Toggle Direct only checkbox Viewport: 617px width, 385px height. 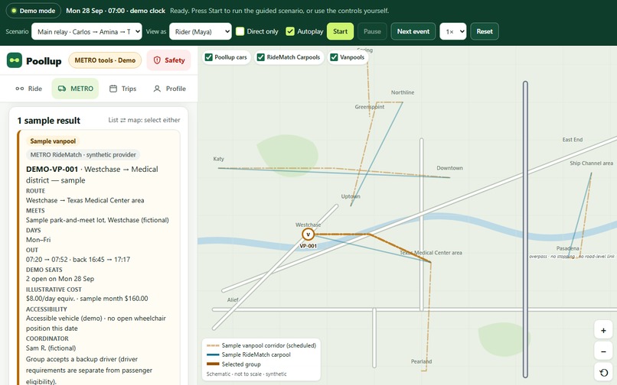tap(240, 31)
